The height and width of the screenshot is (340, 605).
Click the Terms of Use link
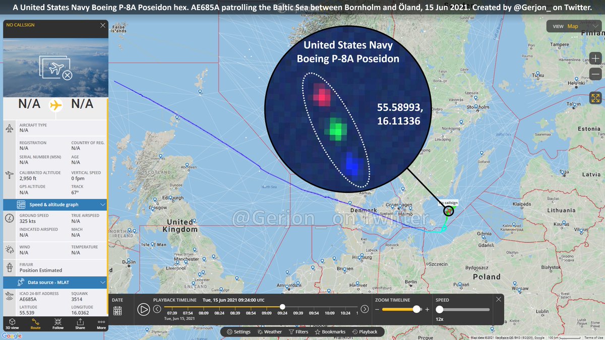[x=593, y=337]
